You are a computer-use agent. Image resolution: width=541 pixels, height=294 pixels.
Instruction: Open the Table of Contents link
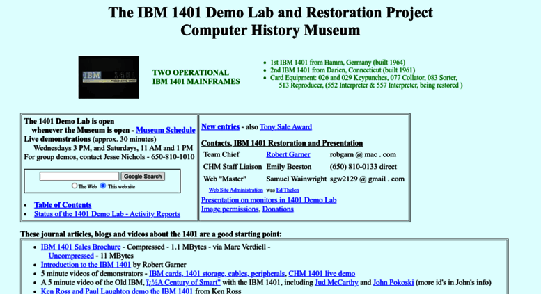click(63, 205)
